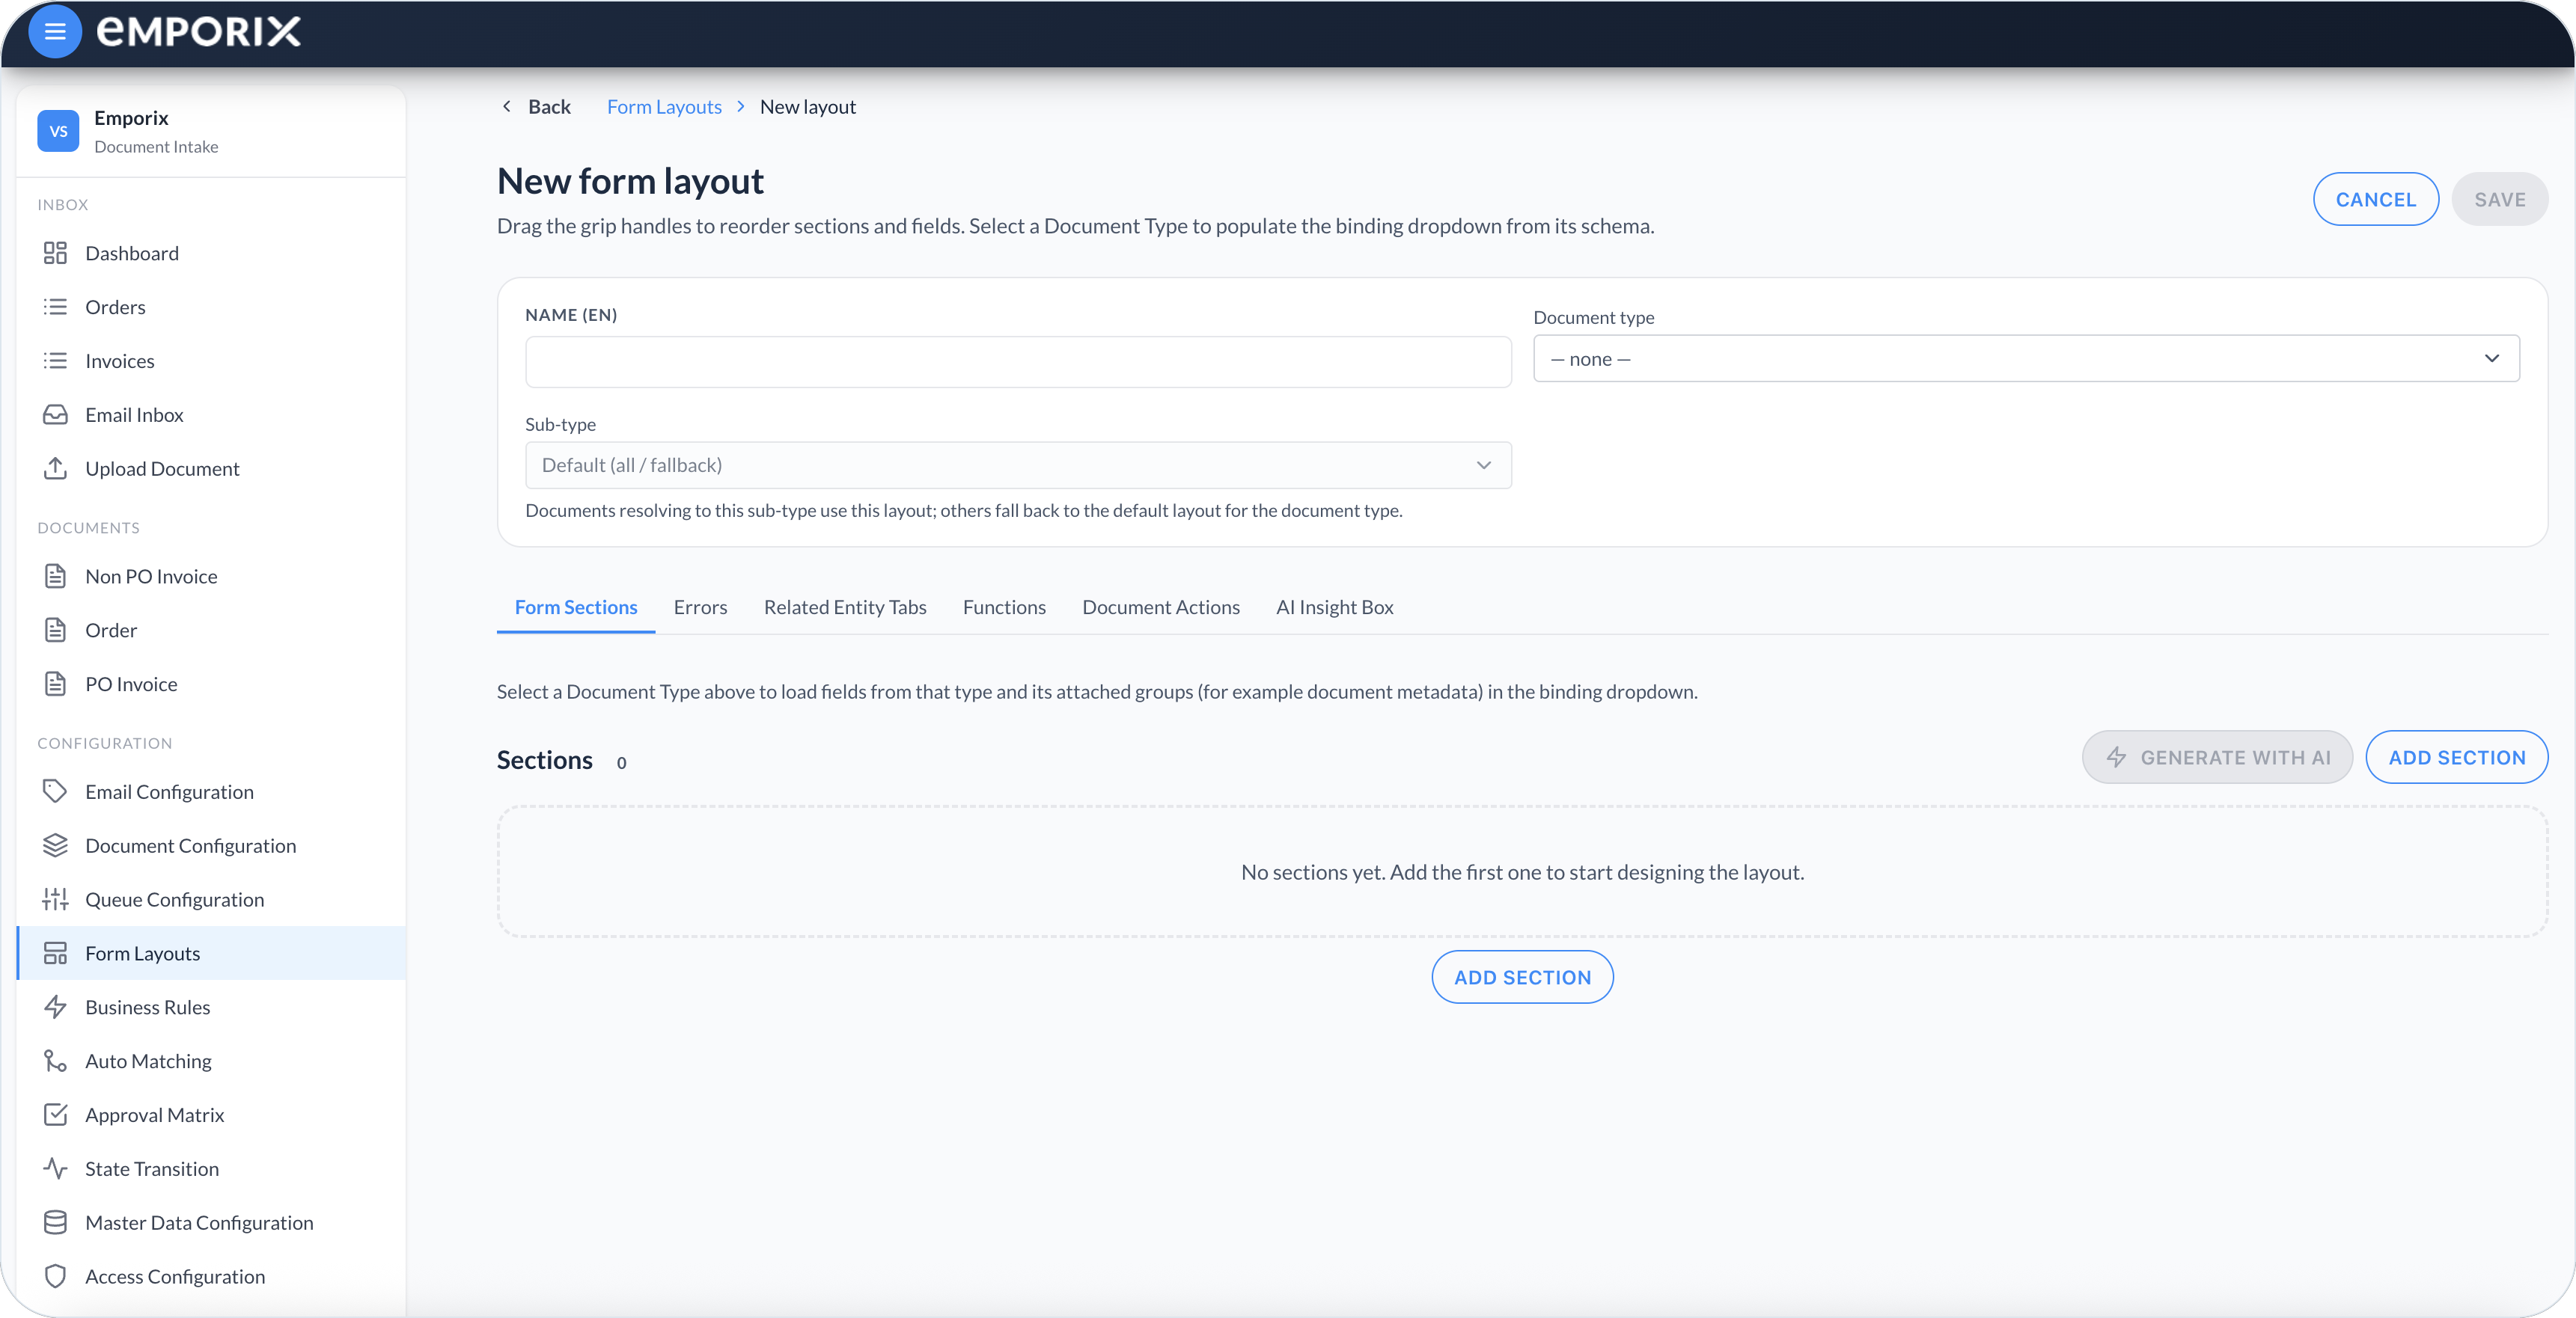Switch to the Errors tab
The height and width of the screenshot is (1318, 2576).
(700, 607)
